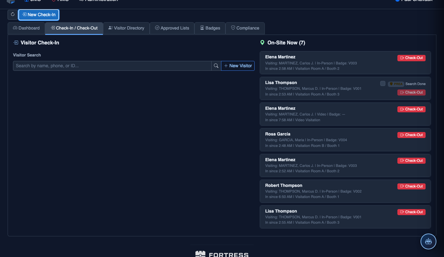Click the refresh icon button

pos(13,15)
